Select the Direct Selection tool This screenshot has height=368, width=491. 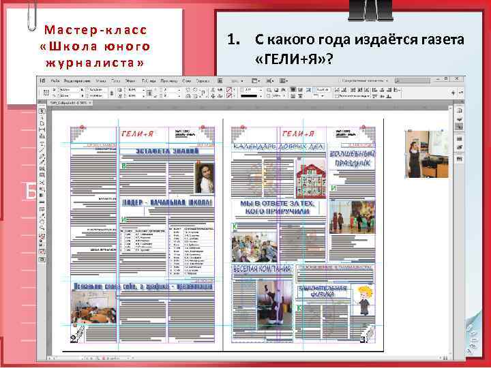[42, 118]
